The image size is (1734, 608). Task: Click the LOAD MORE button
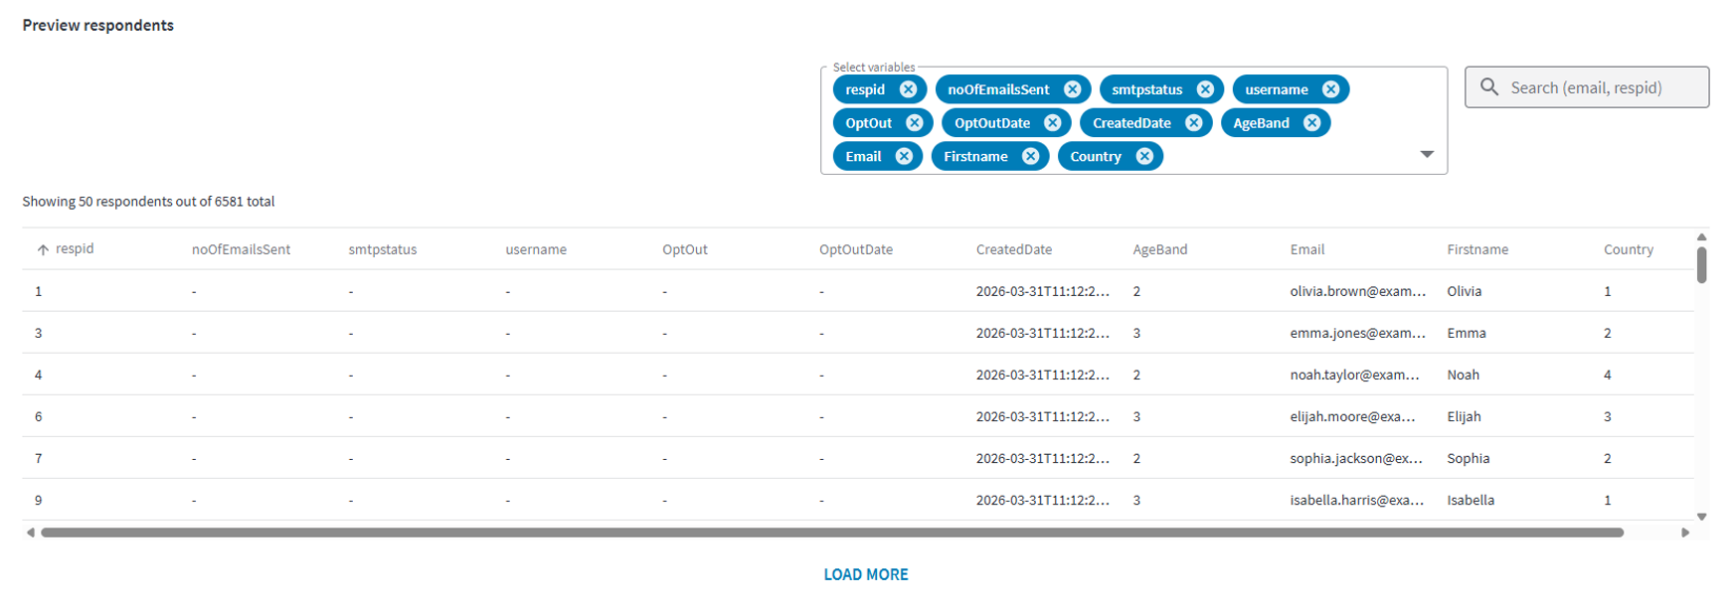[x=866, y=574]
